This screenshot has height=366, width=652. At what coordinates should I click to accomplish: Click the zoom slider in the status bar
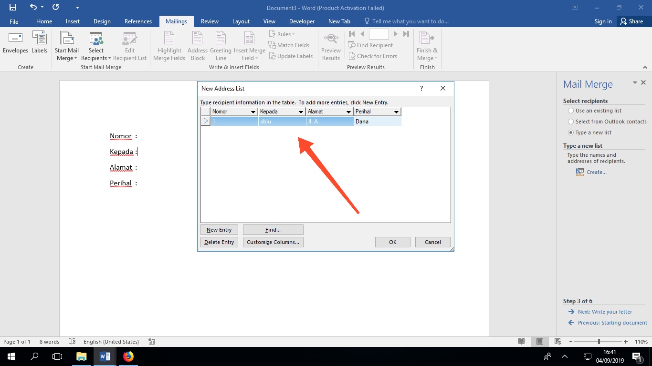pyautogui.click(x=599, y=342)
